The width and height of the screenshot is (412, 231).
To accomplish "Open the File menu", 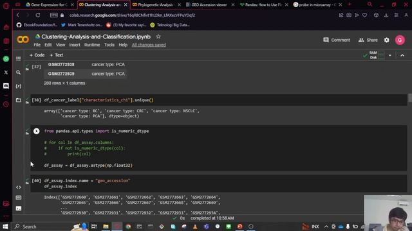I will 37,45.
